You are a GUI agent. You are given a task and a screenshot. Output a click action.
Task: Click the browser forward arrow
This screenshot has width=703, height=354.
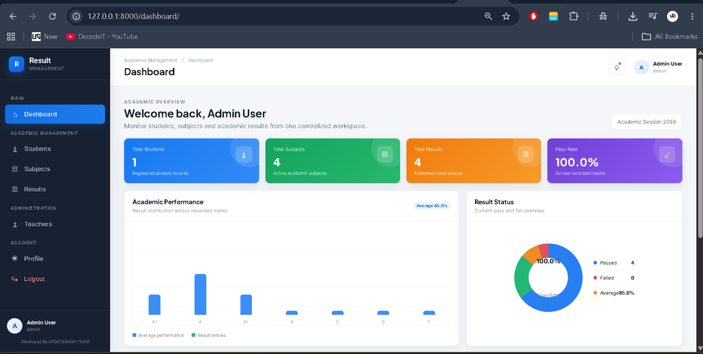pyautogui.click(x=32, y=16)
